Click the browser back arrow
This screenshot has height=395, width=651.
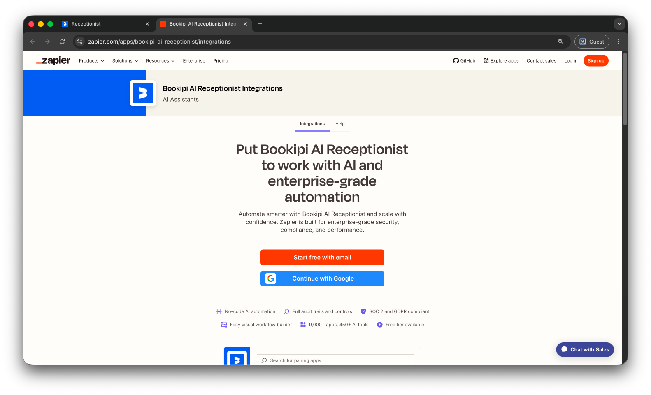click(x=33, y=42)
